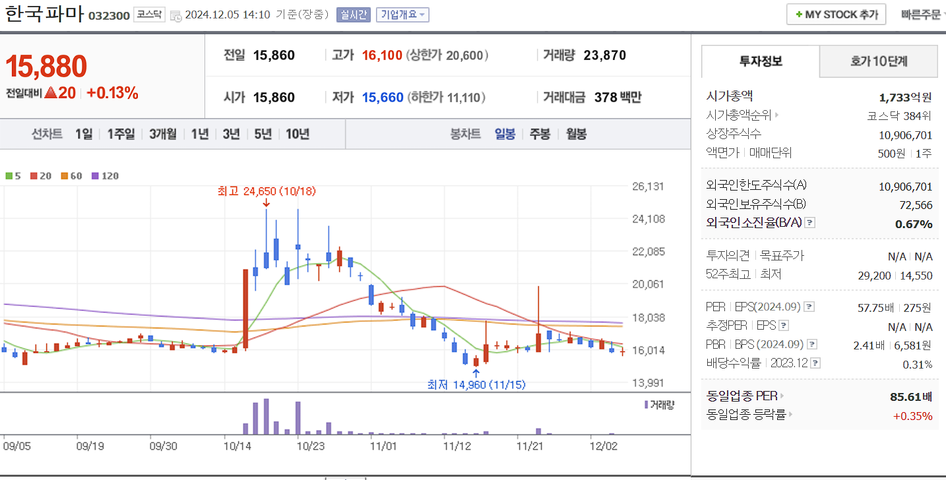Open the 외국인소진율(B/A) help icon
946x480 pixels.
809,222
